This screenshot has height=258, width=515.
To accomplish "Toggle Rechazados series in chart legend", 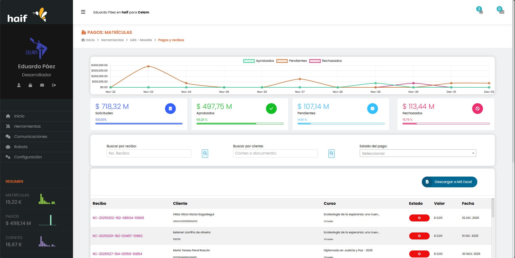I will click(x=325, y=61).
